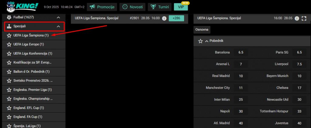The width and height of the screenshot is (311, 128).
Task: Click the Specijali category icon in the sidebar
Action: pyautogui.click(x=9, y=27)
